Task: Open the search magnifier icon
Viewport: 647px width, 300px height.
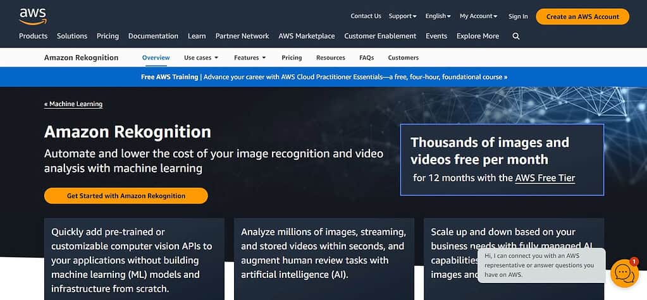Action: point(516,36)
